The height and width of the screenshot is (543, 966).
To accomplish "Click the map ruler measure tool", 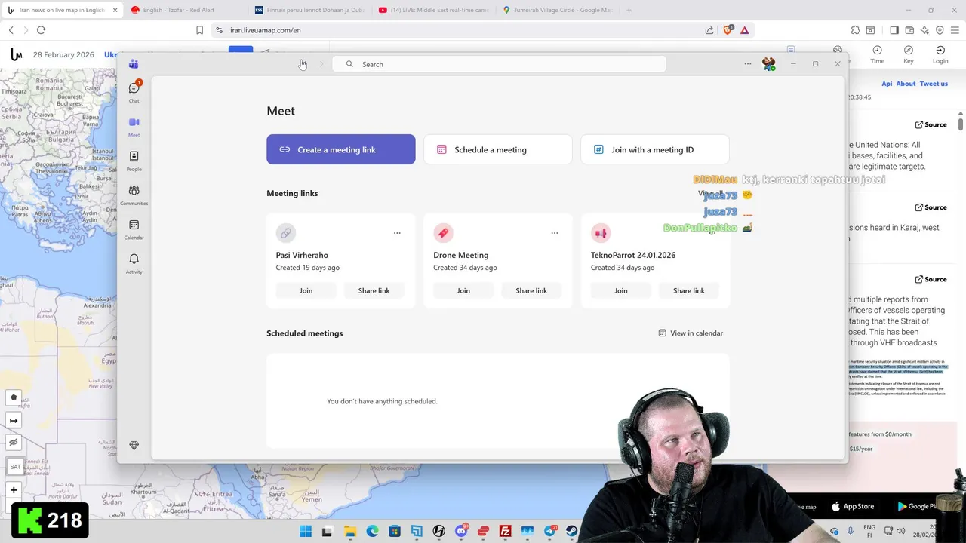I will [14, 420].
